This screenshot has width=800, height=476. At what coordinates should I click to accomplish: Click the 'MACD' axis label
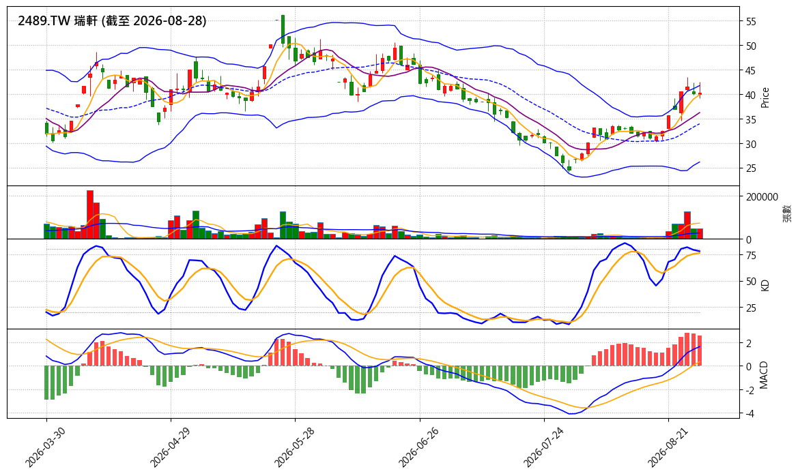click(765, 374)
